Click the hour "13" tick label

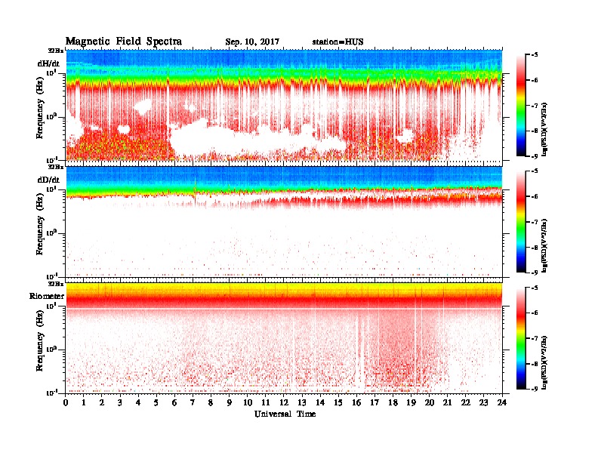[302, 402]
